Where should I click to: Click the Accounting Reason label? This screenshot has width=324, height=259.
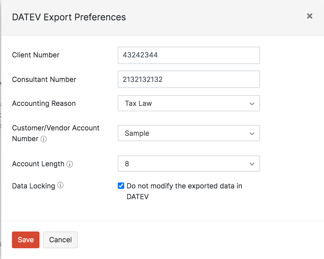point(44,103)
